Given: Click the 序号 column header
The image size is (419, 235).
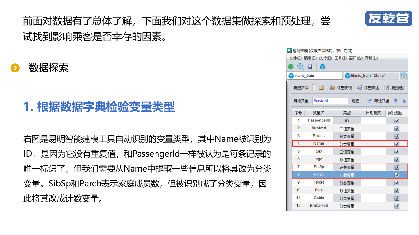Looking at the screenshot, I should click(298, 113).
